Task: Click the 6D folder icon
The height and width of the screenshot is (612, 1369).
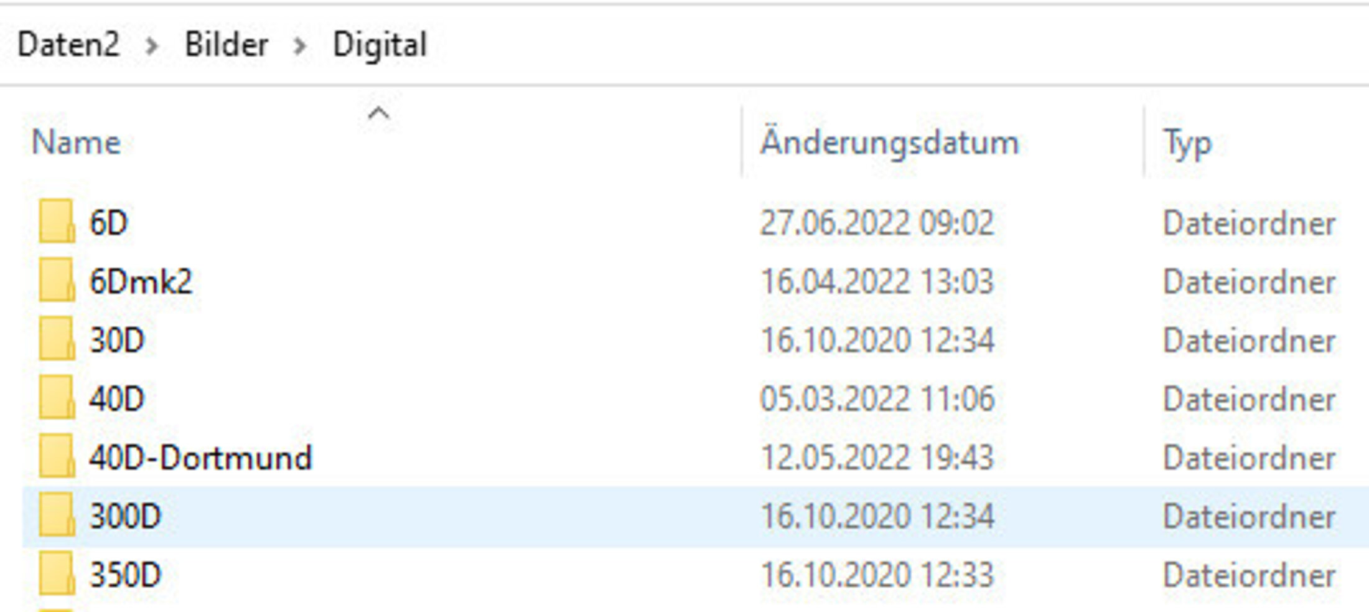Action: (x=56, y=221)
